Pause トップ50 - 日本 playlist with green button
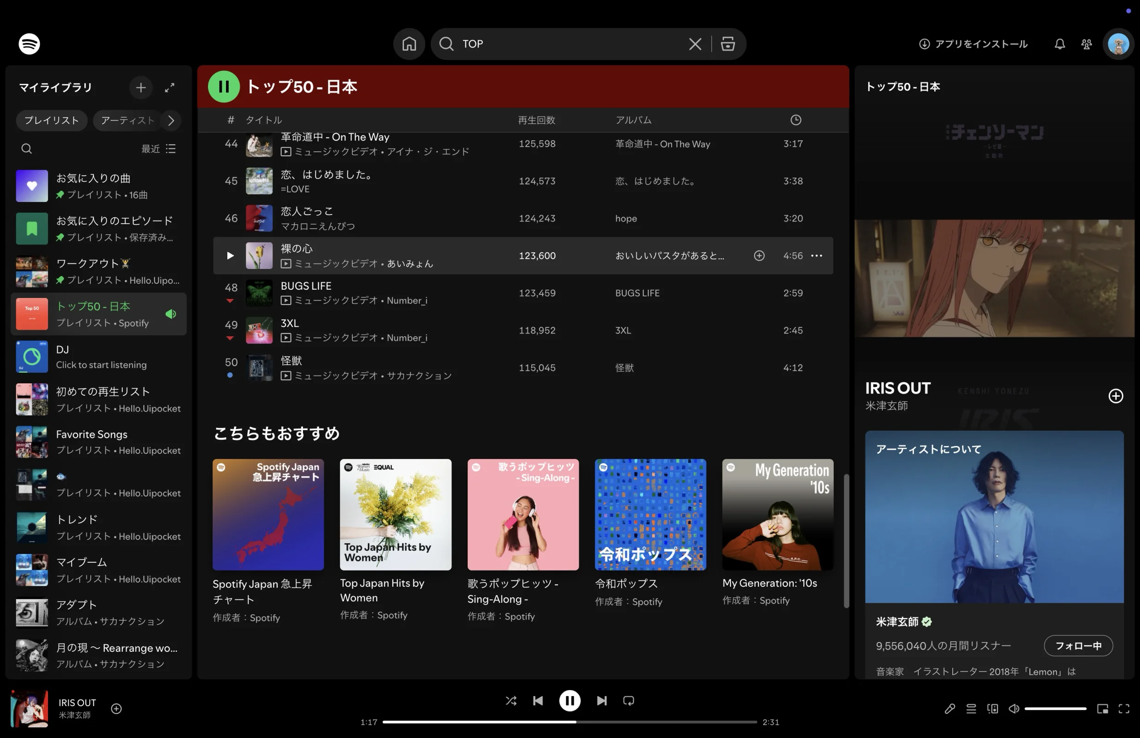The width and height of the screenshot is (1140, 738). 224,86
